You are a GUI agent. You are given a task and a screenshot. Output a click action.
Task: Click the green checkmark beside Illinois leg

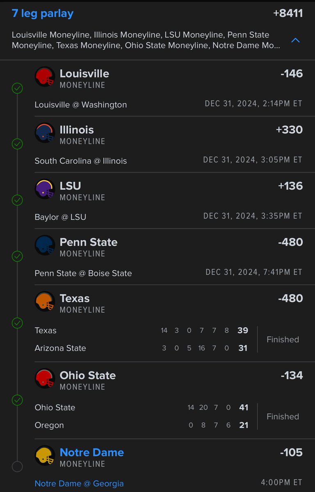point(17,144)
